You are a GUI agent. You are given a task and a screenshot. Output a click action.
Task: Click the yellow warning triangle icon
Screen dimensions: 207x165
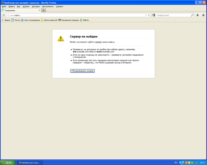[61, 38]
